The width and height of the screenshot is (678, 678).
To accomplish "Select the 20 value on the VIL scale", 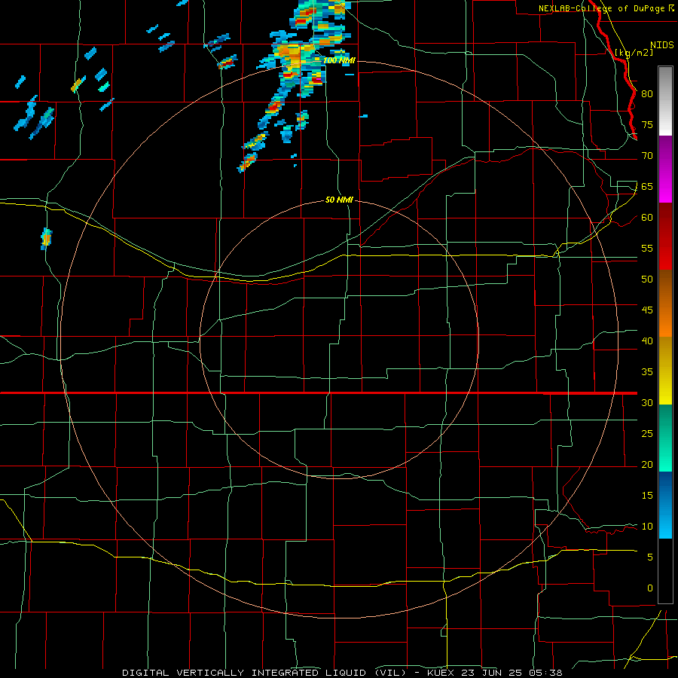I will [x=647, y=464].
